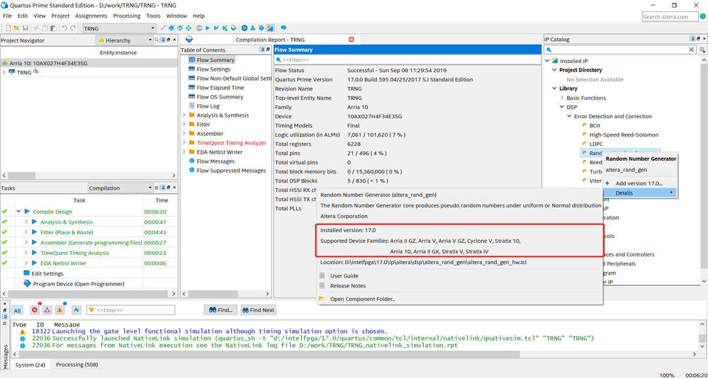The width and height of the screenshot is (708, 378).
Task: Toggle the error messages filter button
Action: (33, 310)
